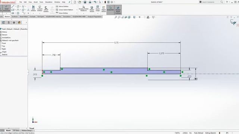
Task: Click Mirror Entities
Action: (x=62, y=6)
